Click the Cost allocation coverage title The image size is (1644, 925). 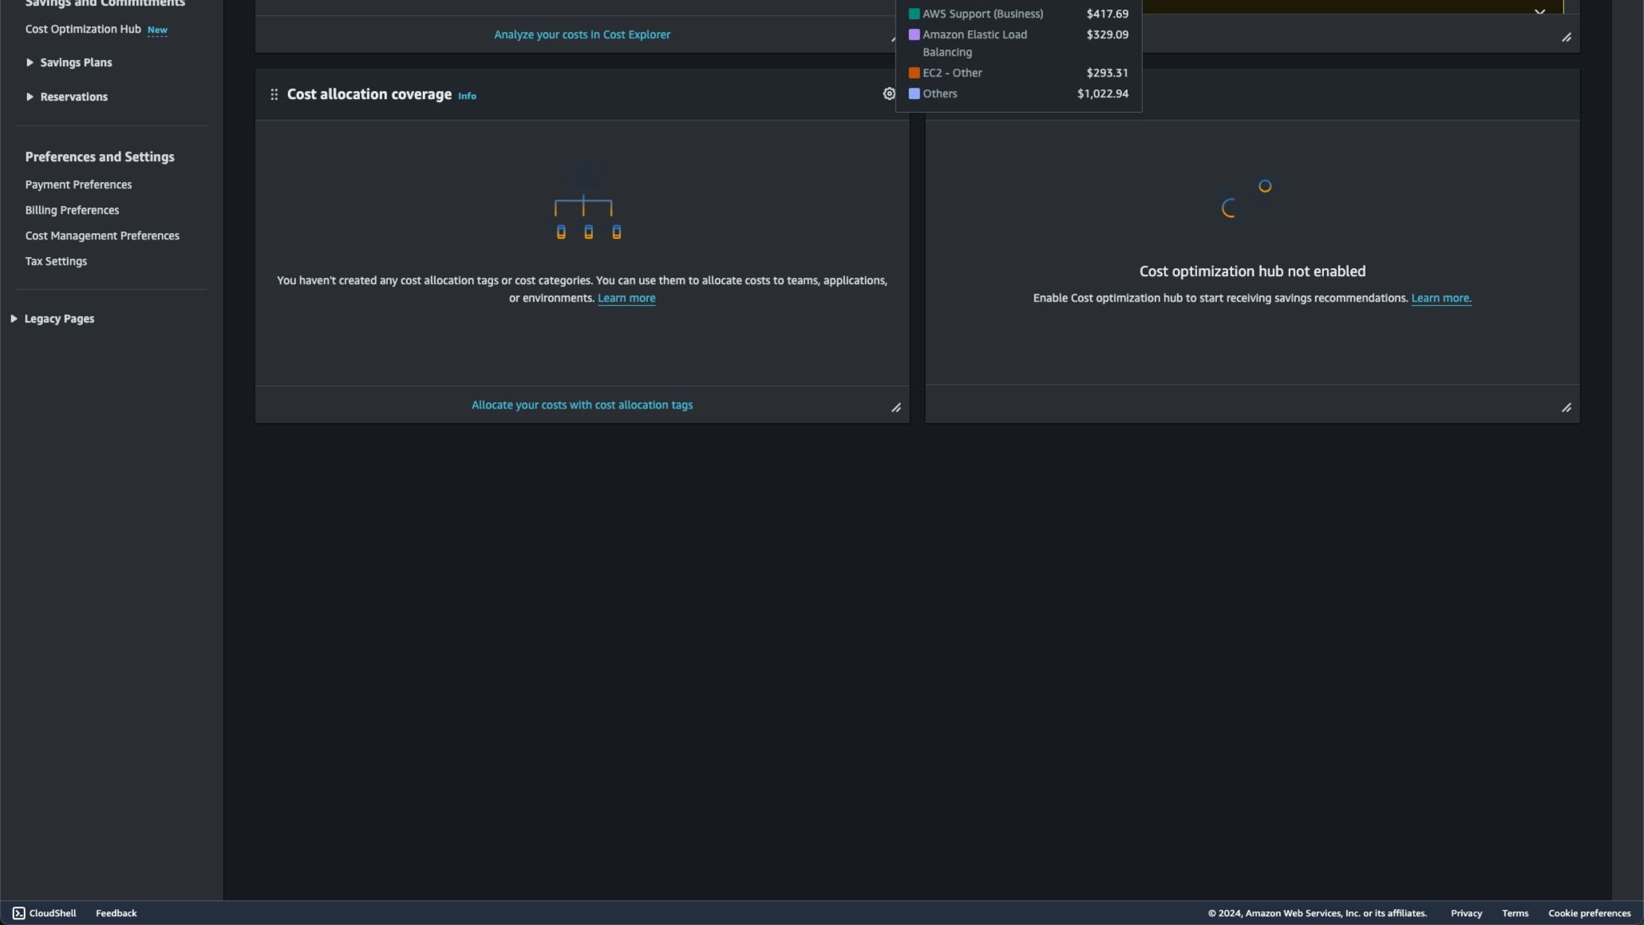[369, 94]
